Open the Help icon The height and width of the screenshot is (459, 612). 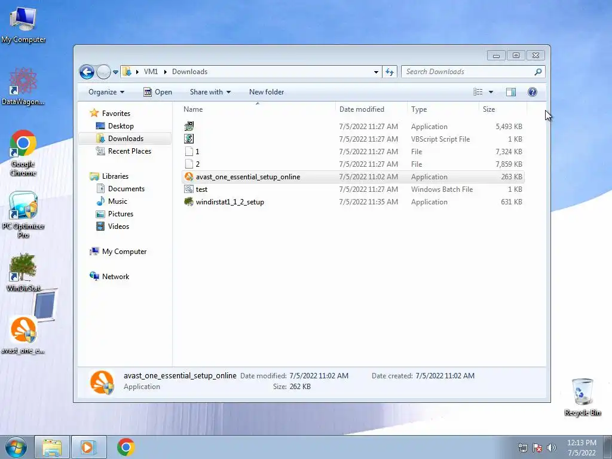533,92
